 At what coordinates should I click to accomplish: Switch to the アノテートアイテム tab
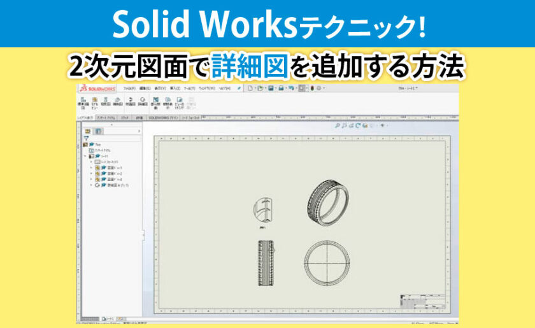(106, 117)
